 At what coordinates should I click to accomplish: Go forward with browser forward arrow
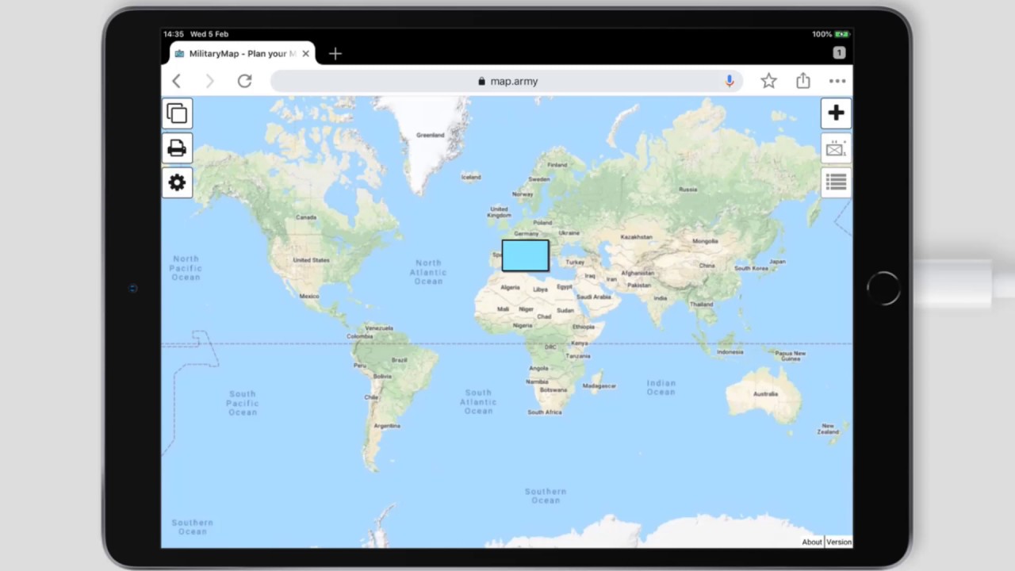tap(210, 81)
